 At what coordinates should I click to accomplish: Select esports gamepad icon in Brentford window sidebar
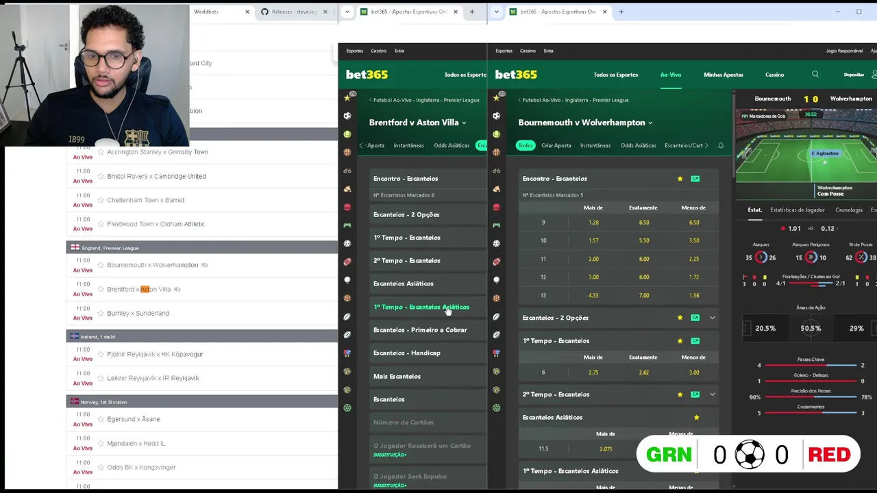[347, 225]
